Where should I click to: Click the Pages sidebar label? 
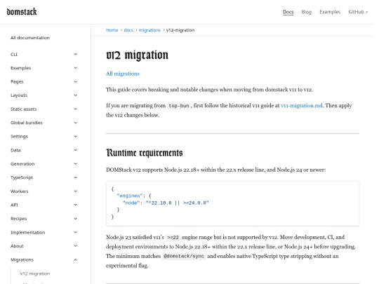[17, 81]
